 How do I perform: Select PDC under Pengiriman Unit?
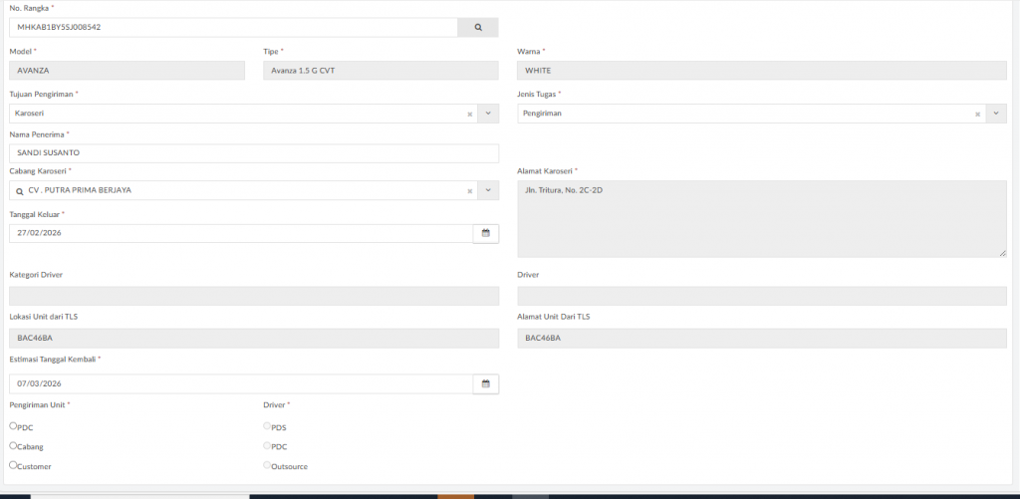click(x=13, y=426)
